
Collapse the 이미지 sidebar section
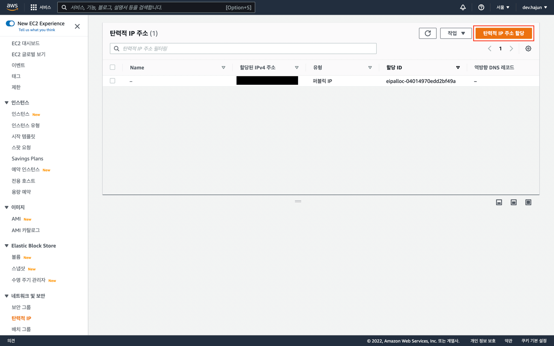point(6,207)
